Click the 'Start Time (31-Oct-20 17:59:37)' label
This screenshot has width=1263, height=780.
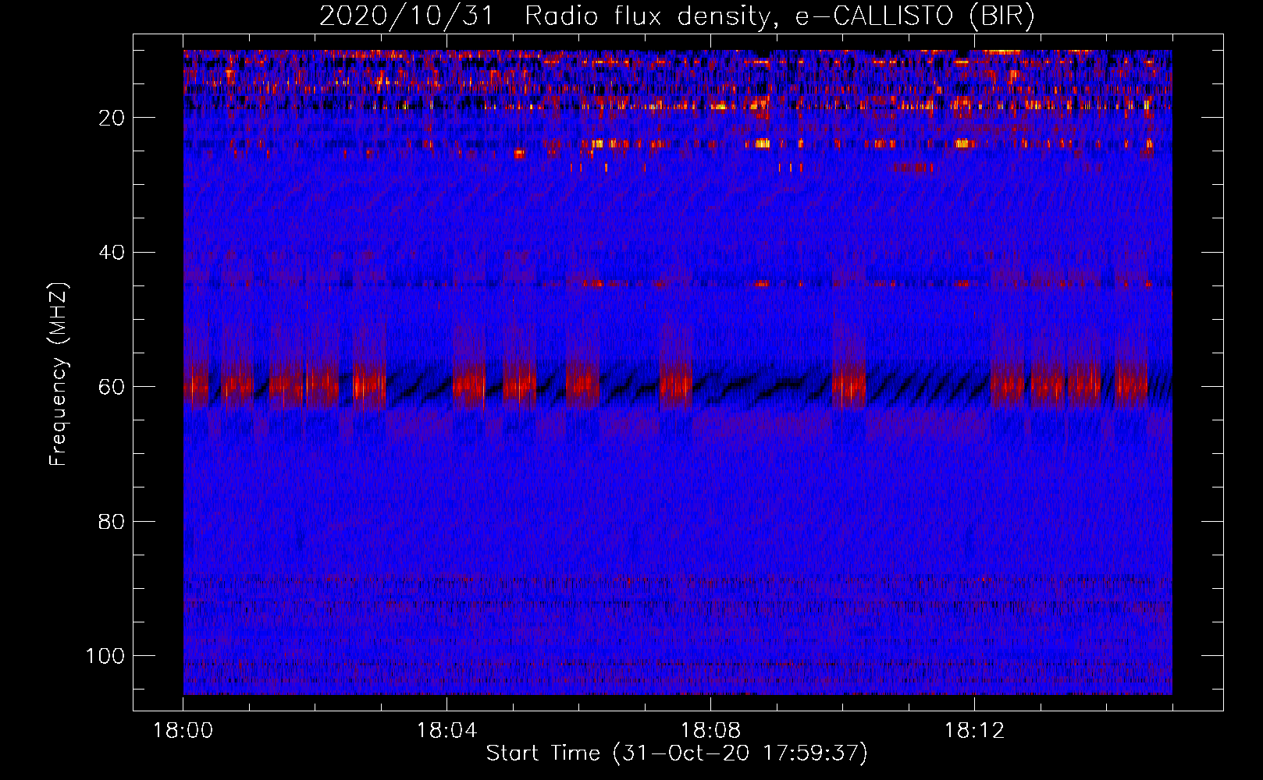677,753
